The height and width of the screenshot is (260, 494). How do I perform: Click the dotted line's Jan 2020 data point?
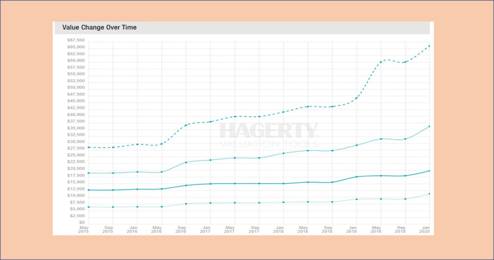[x=429, y=126]
